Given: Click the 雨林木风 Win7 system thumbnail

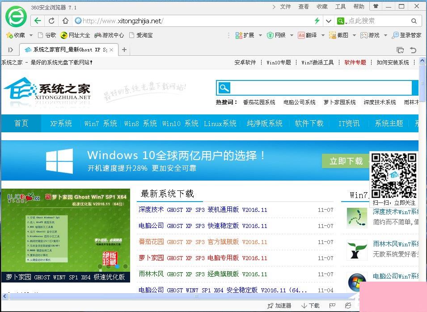Looking at the screenshot, I should (x=357, y=250).
